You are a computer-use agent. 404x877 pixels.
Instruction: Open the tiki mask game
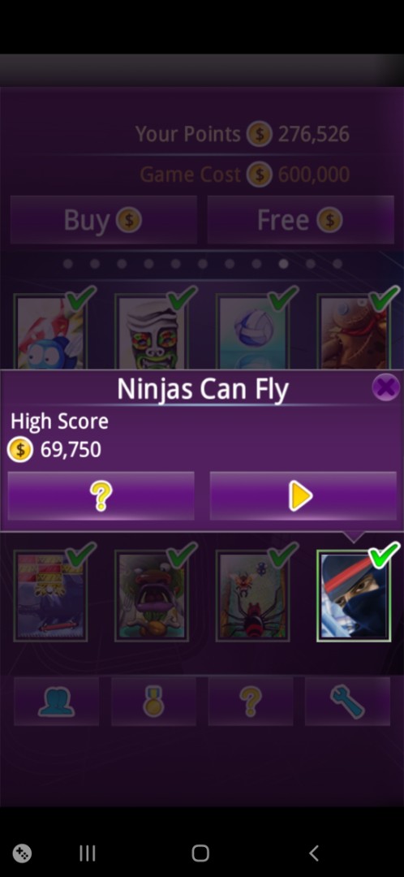pyautogui.click(x=152, y=331)
